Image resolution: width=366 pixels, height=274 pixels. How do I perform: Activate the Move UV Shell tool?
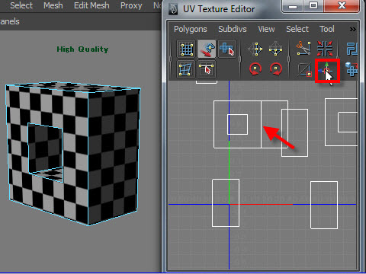207,49
